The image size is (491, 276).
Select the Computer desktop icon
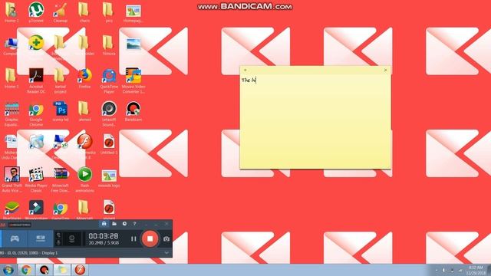click(x=12, y=46)
